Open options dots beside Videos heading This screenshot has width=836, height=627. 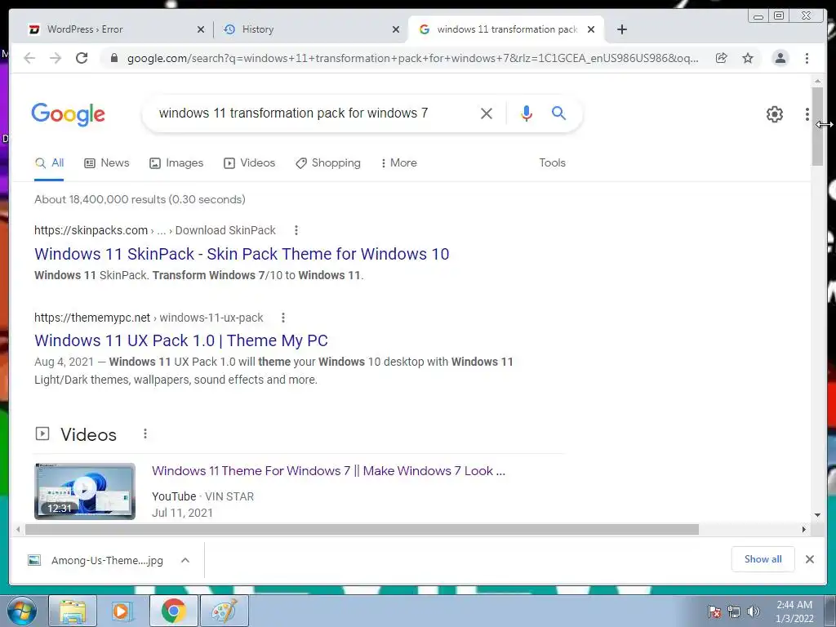[145, 434]
